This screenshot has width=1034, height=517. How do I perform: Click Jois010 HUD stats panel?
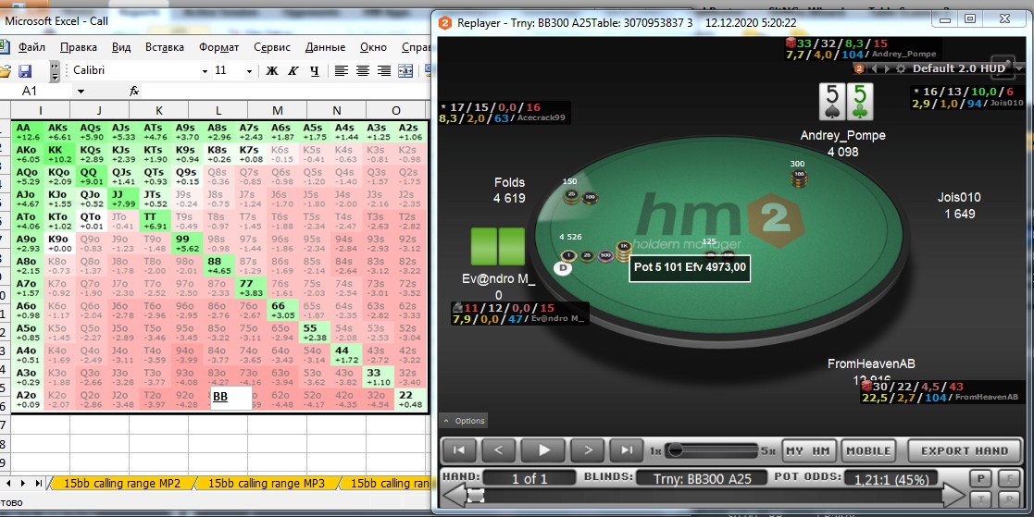968,97
